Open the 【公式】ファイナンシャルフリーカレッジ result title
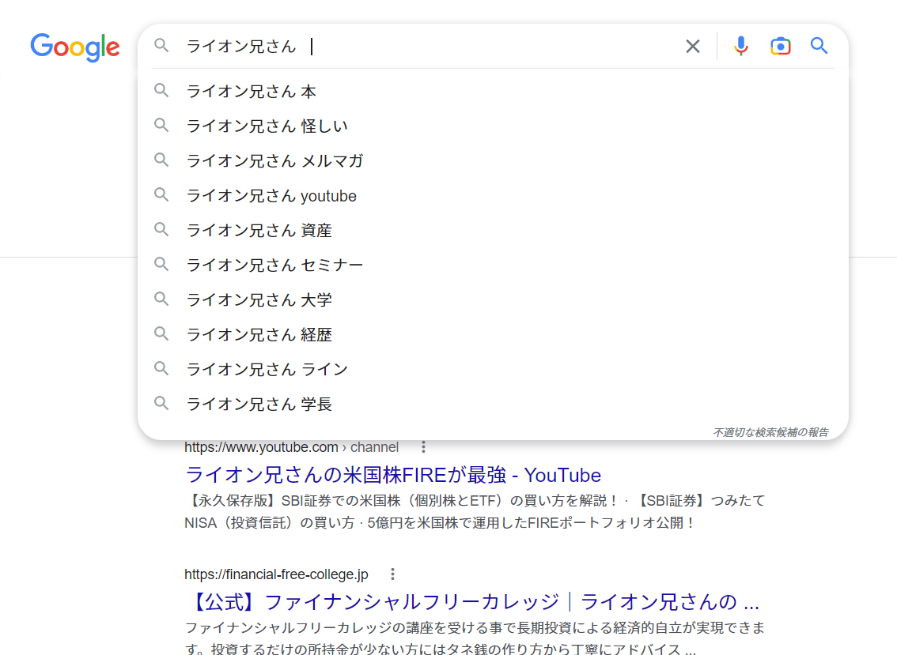 [x=472, y=602]
